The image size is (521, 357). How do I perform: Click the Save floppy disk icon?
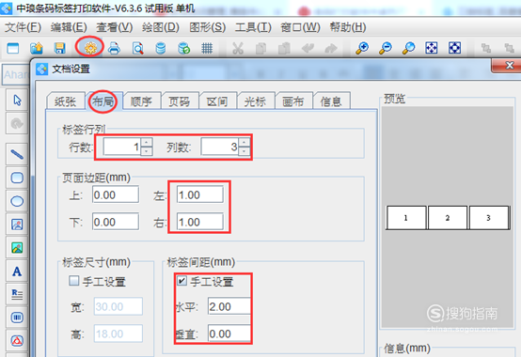(59, 49)
